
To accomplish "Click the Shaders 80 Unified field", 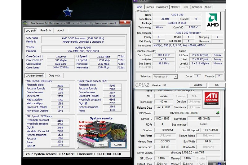I will point(167,130).
